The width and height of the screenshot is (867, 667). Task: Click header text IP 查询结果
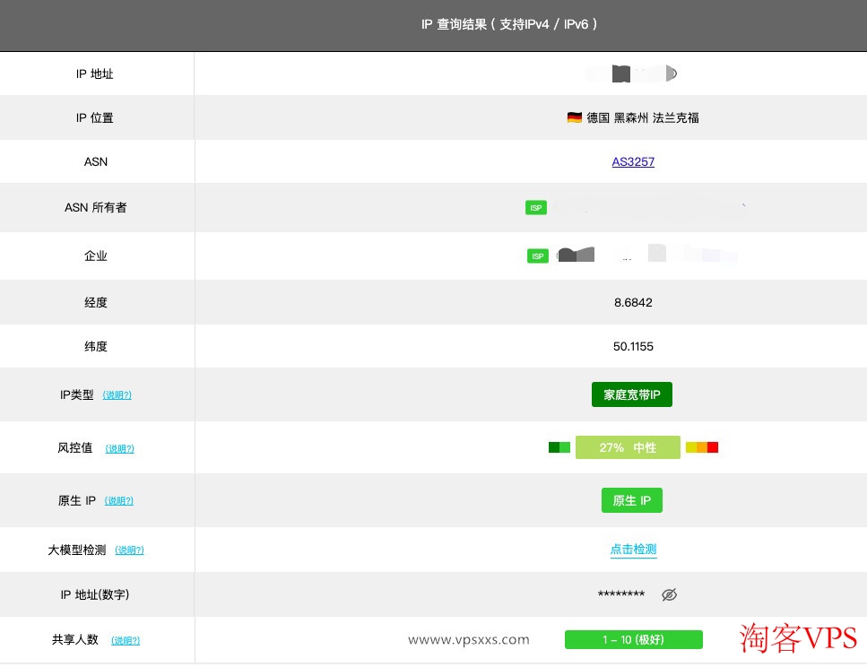pos(454,24)
